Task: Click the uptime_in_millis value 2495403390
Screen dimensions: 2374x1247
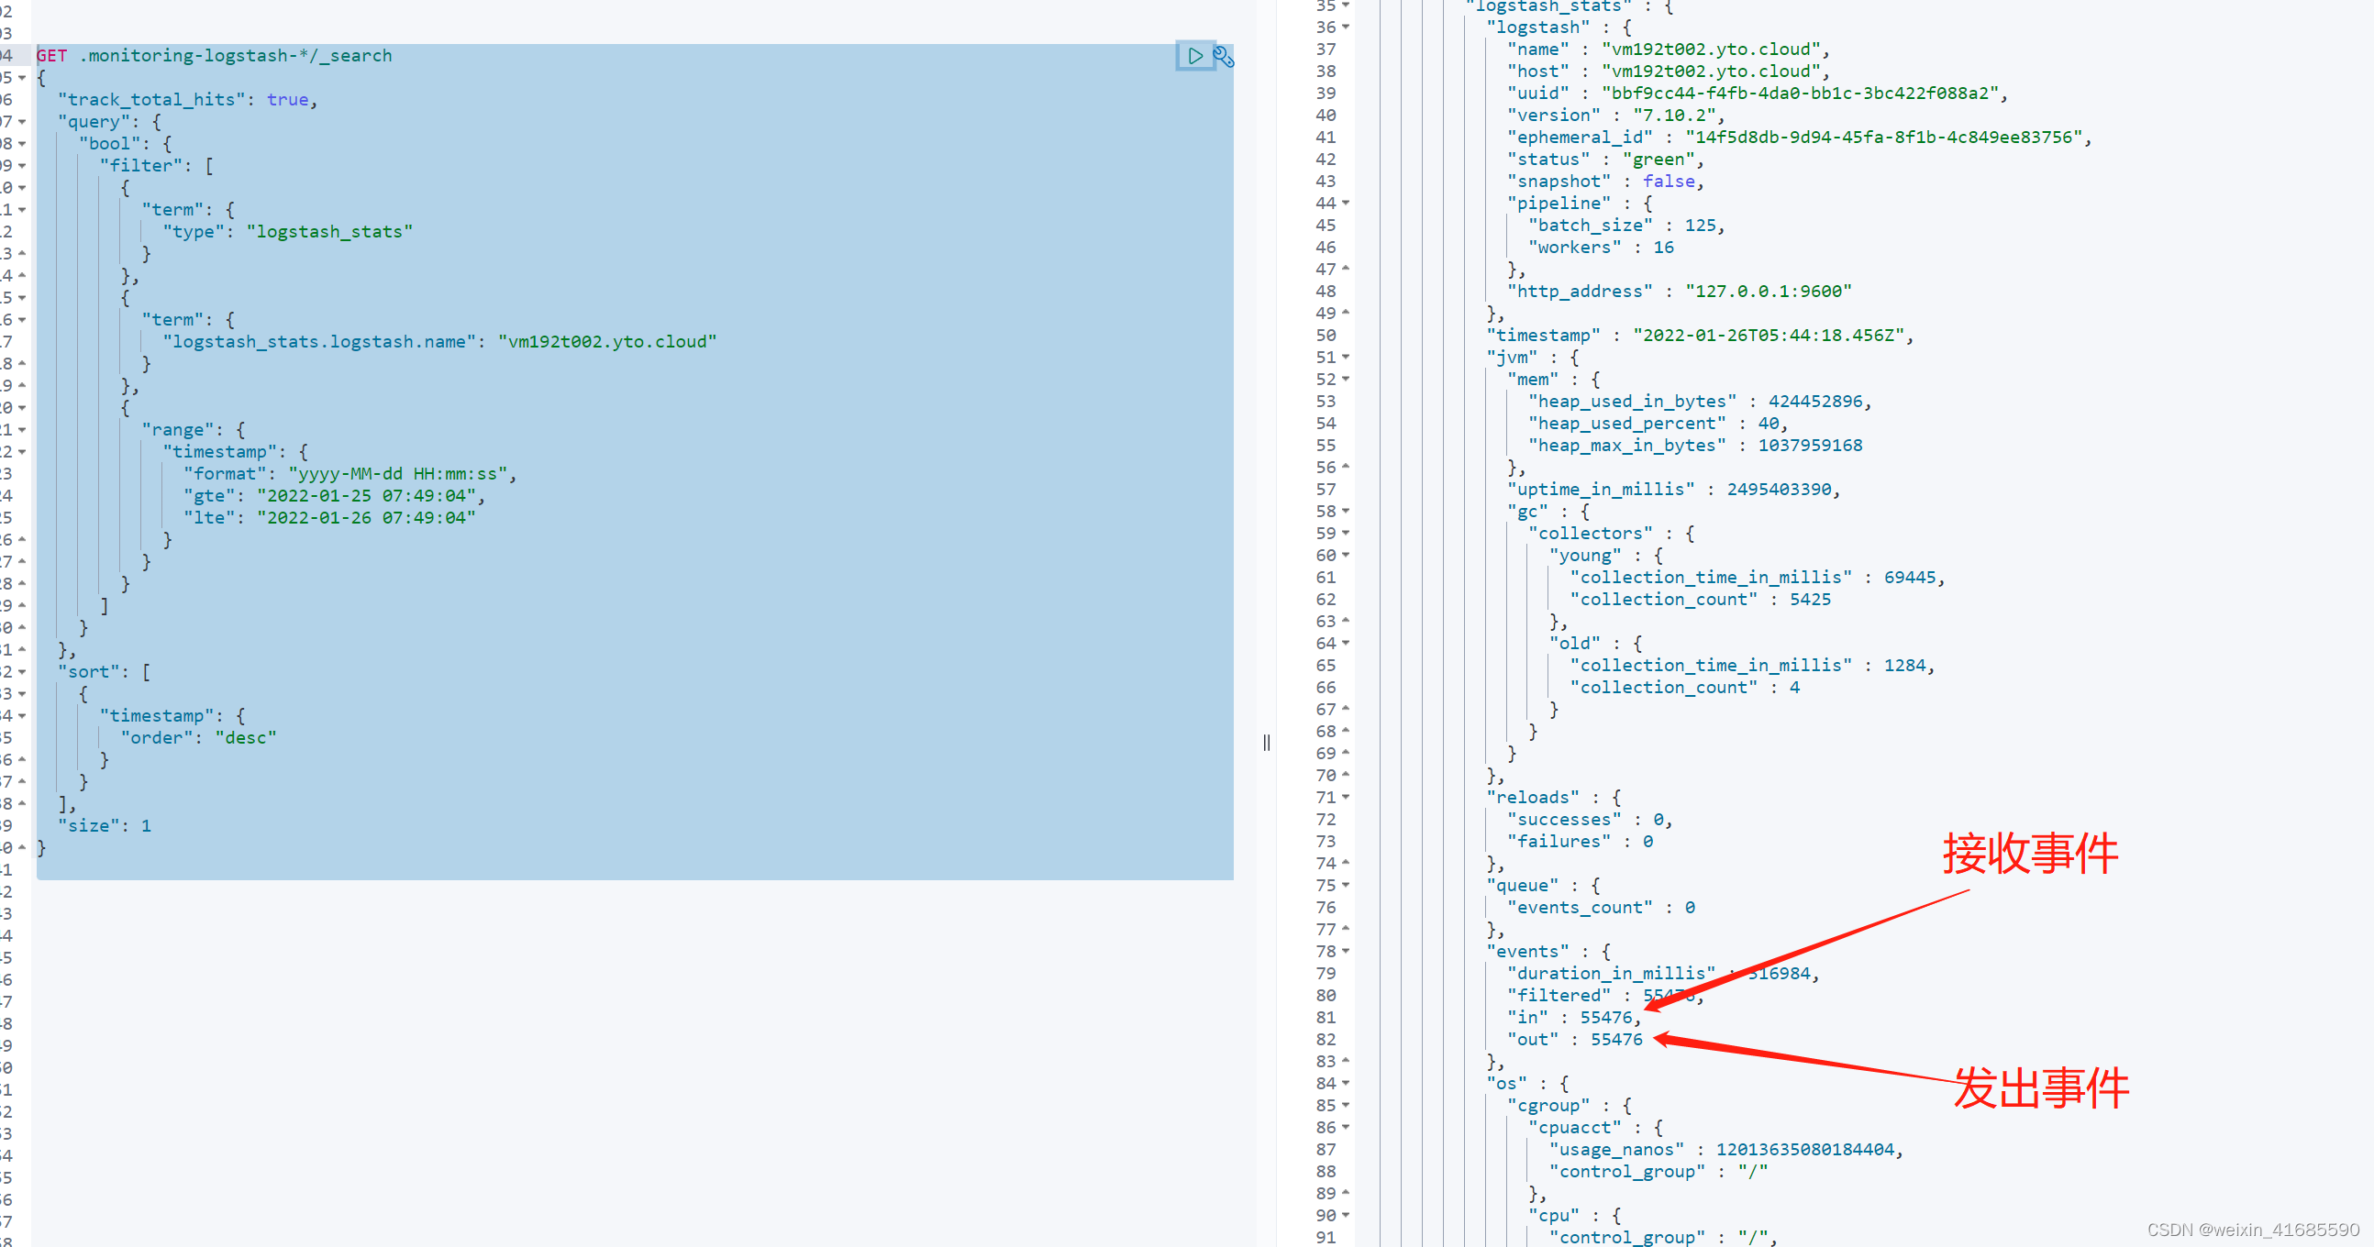Action: point(1779,489)
